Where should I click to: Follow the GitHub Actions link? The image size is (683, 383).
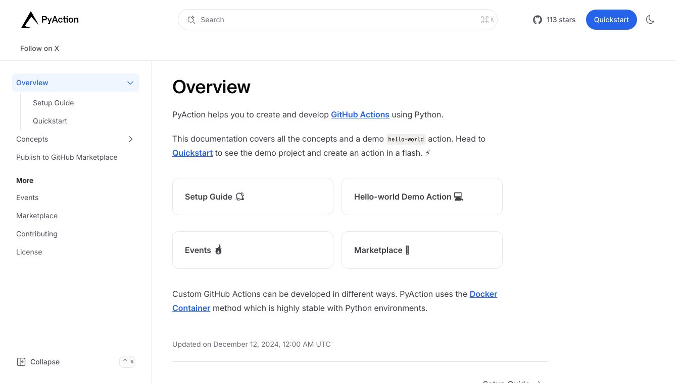coord(360,114)
